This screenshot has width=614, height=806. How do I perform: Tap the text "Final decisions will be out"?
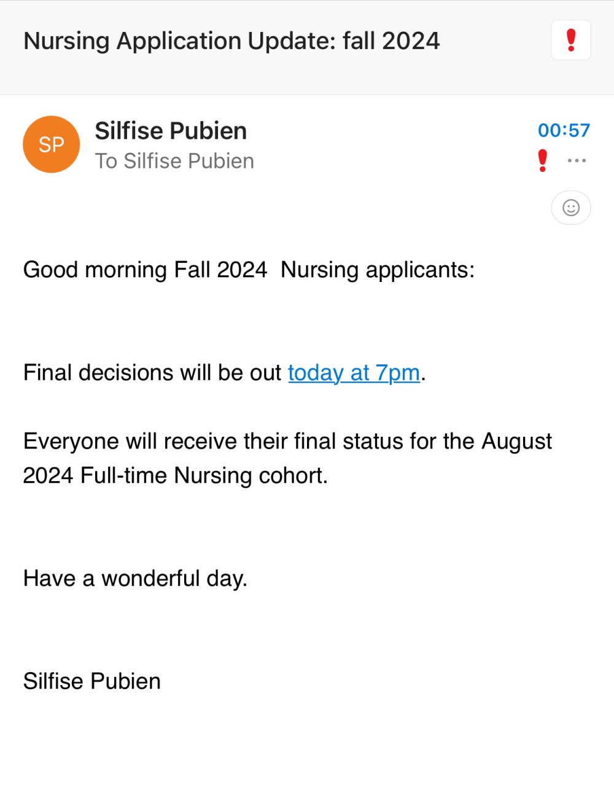click(152, 373)
